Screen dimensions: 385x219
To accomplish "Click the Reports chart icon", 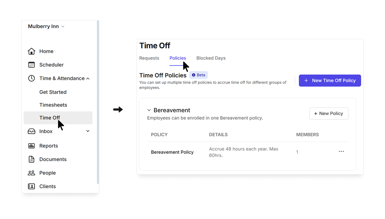I will point(32,146).
